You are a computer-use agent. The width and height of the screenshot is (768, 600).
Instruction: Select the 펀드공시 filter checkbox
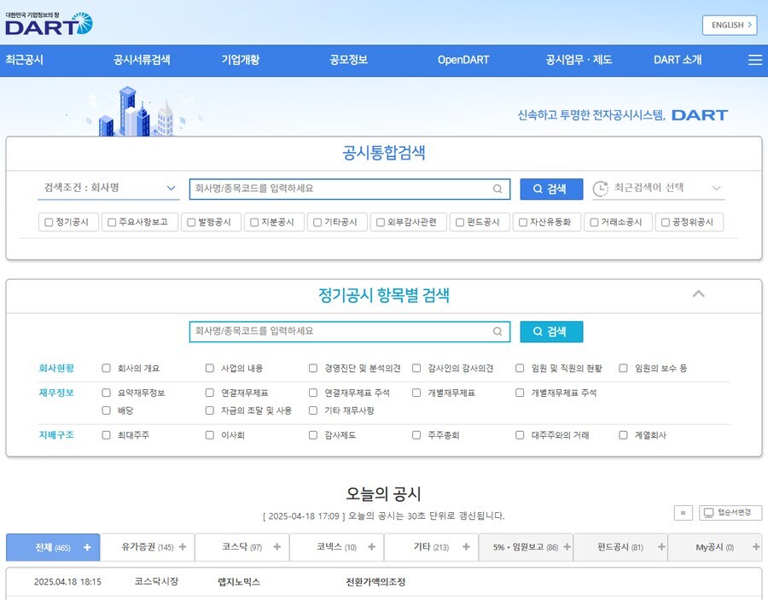pyautogui.click(x=460, y=223)
